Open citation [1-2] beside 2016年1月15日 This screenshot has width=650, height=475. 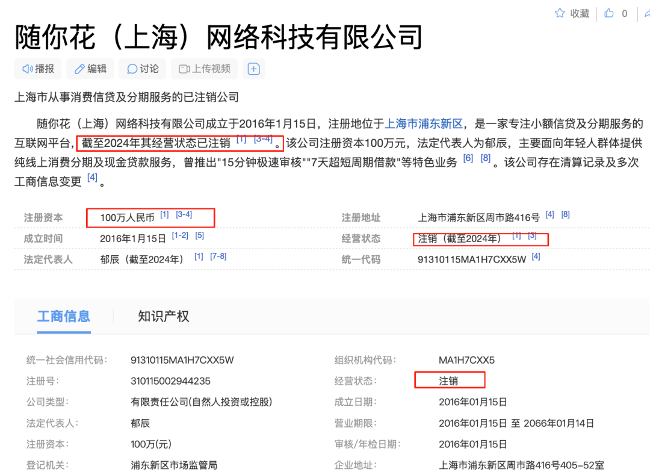[x=180, y=236]
